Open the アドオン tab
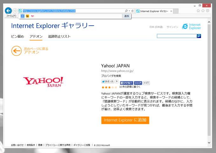The image size is (216, 153). point(36,36)
